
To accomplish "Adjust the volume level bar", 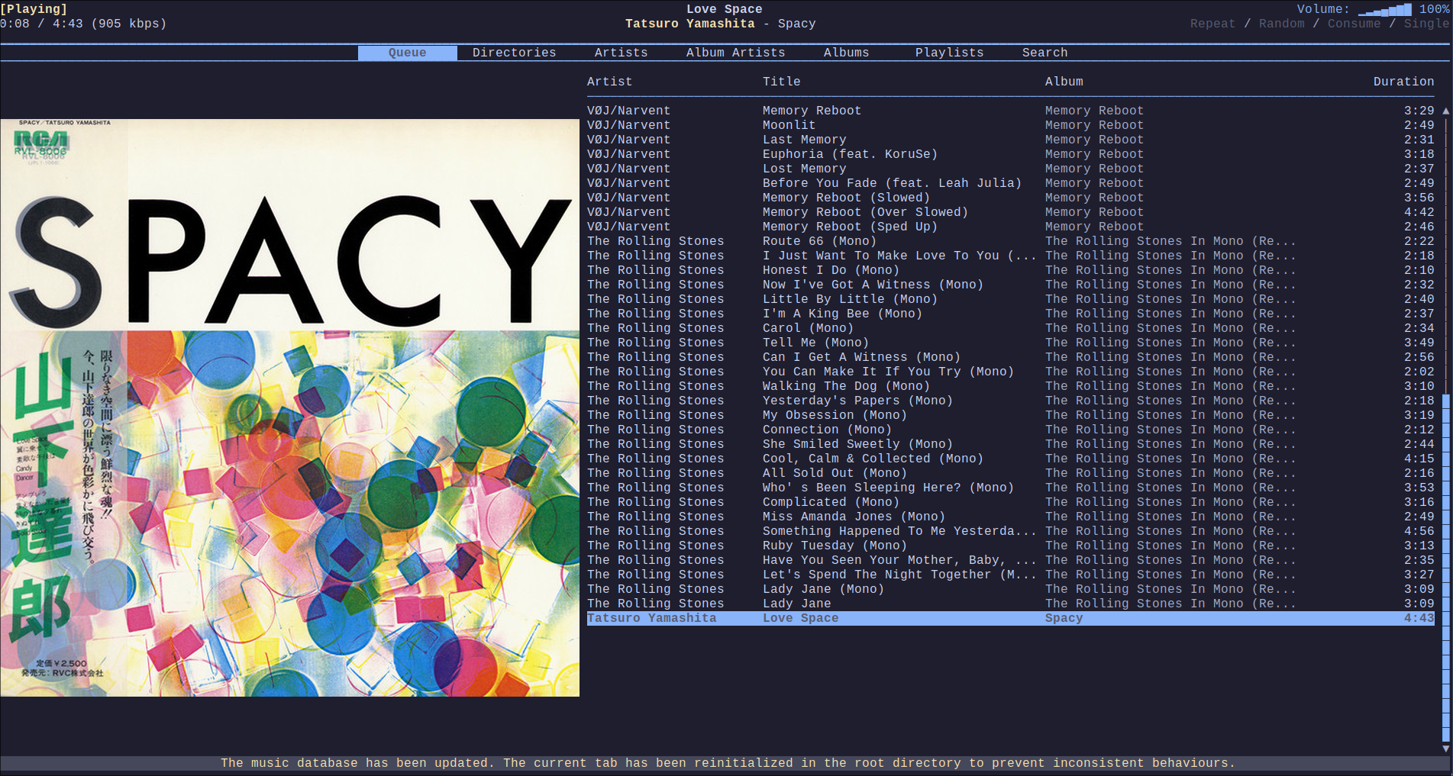I will click(x=1384, y=10).
